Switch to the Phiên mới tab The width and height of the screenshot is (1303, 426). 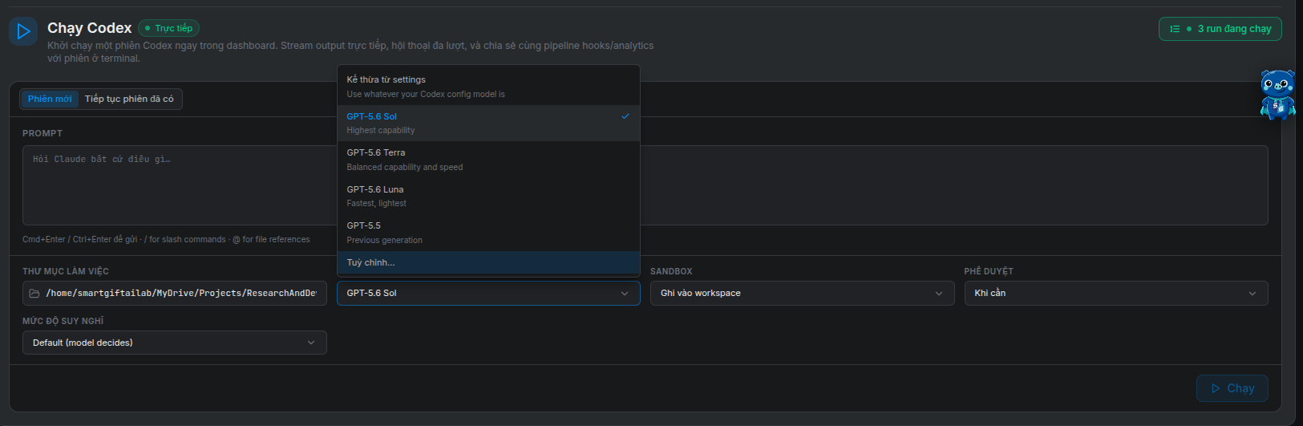click(50, 99)
